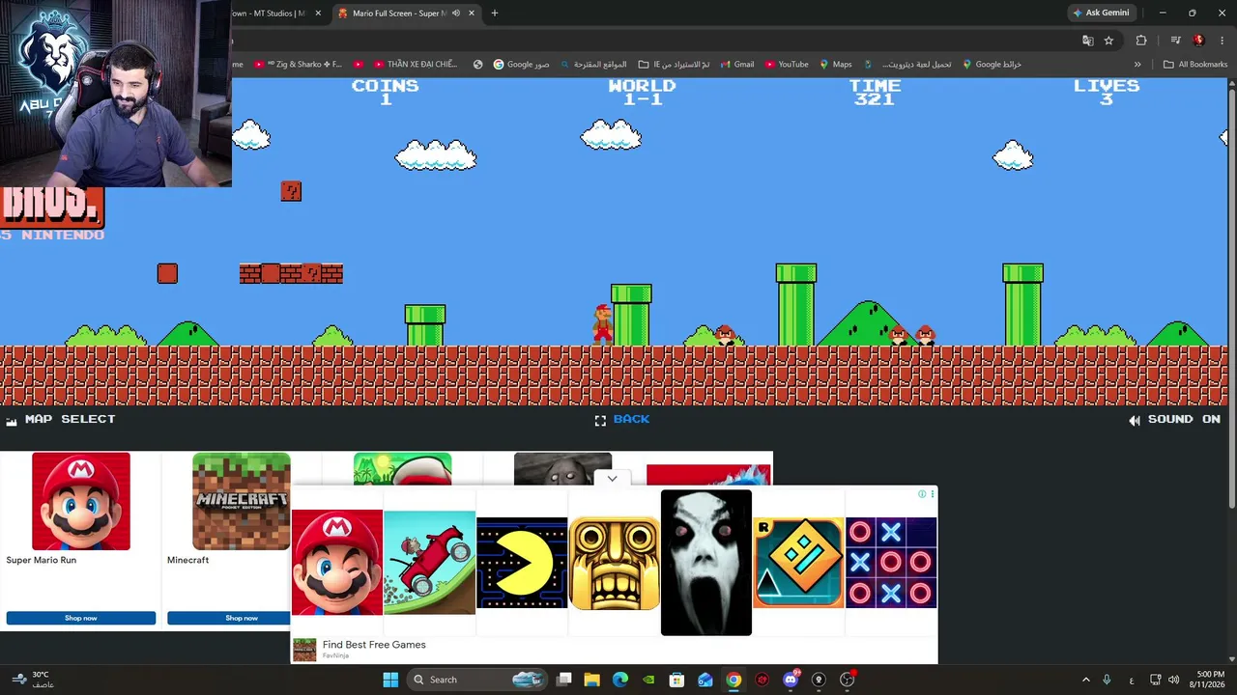
Task: Click the translate page icon in the address bar
Action: click(x=1088, y=41)
